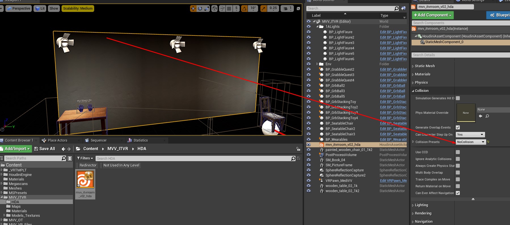Open Edit BP_Wearables blueprint link
Image resolution: width=510 pixels, height=225 pixels.
[x=393, y=140]
